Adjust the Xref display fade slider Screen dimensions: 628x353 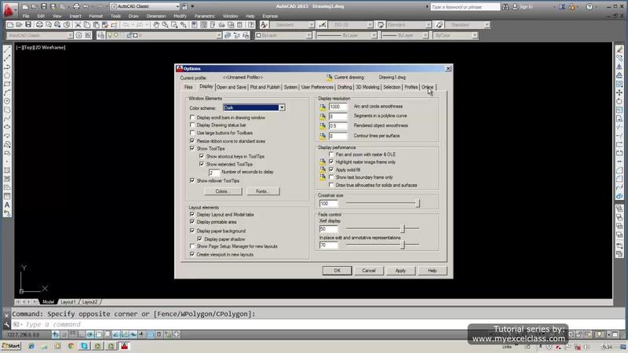click(x=403, y=228)
